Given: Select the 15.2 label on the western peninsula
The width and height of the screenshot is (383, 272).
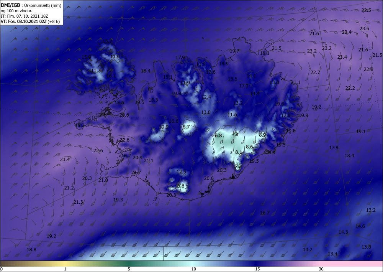Looking at the screenshot, I should (x=80, y=125).
